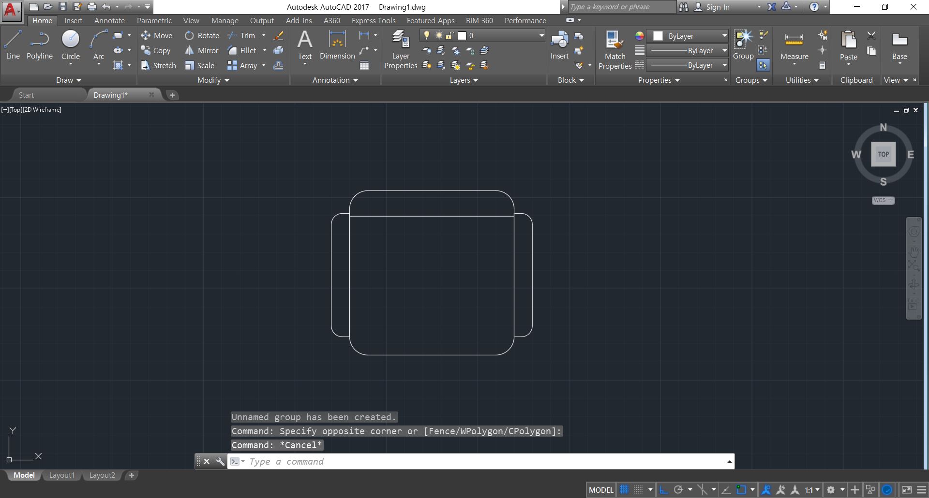Click the keyword search box
This screenshot has width=929, height=498.
(622, 7)
